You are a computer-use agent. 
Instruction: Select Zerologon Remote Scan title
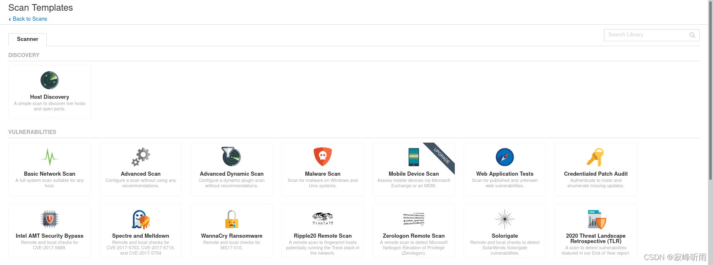pyautogui.click(x=414, y=236)
